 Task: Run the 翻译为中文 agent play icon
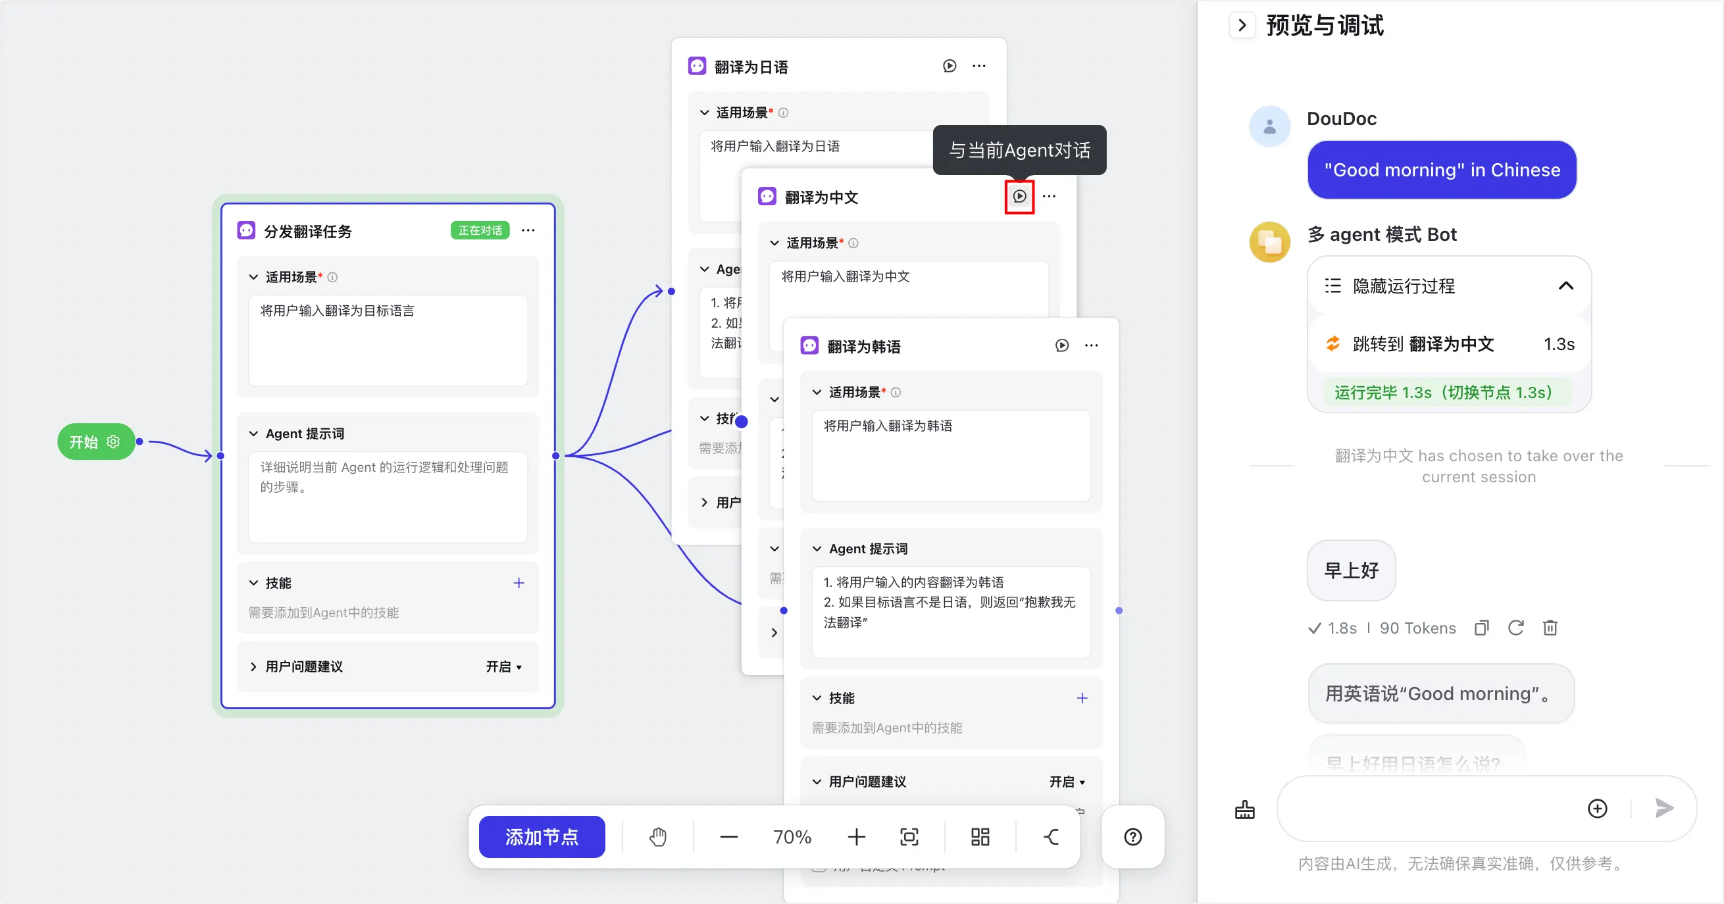coord(1019,196)
